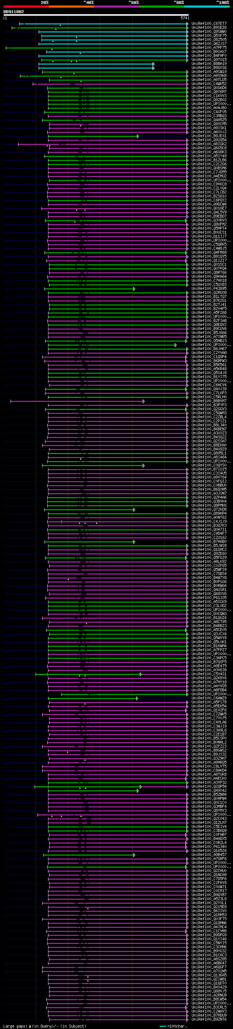Open hit UniRef100_Q6G5C8
This screenshot has height=1029, width=233.
209,148
